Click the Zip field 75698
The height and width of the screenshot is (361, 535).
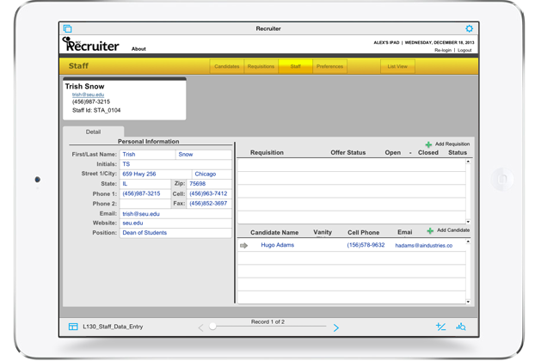click(209, 184)
